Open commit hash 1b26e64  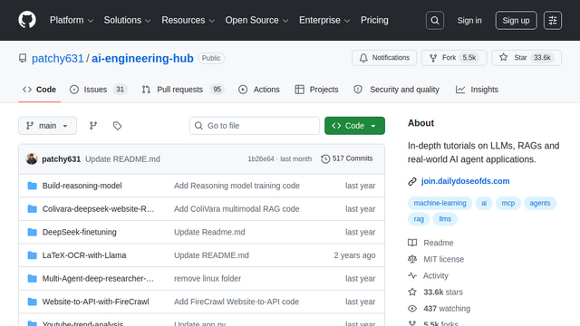coord(261,159)
